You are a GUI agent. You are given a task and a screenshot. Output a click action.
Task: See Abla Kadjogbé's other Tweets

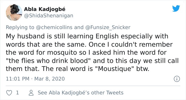[81, 93]
